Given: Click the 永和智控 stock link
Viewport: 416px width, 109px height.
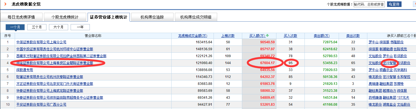Looking at the screenshot, I should [x=404, y=77].
